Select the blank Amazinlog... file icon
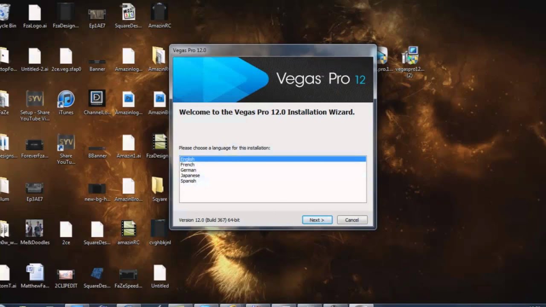 (x=128, y=60)
